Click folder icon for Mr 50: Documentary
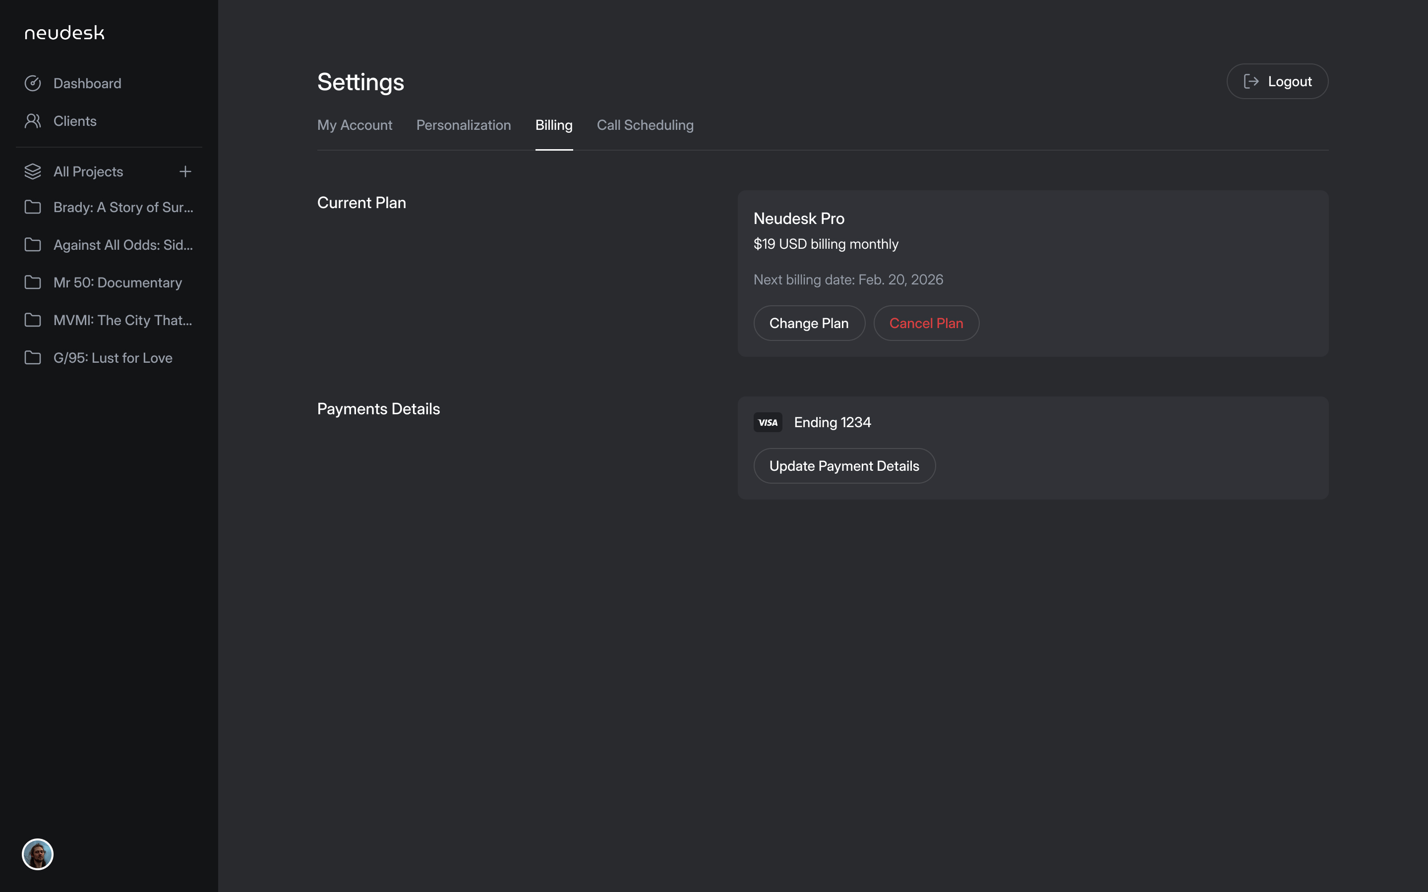Screen dimensions: 1428x892 point(33,282)
